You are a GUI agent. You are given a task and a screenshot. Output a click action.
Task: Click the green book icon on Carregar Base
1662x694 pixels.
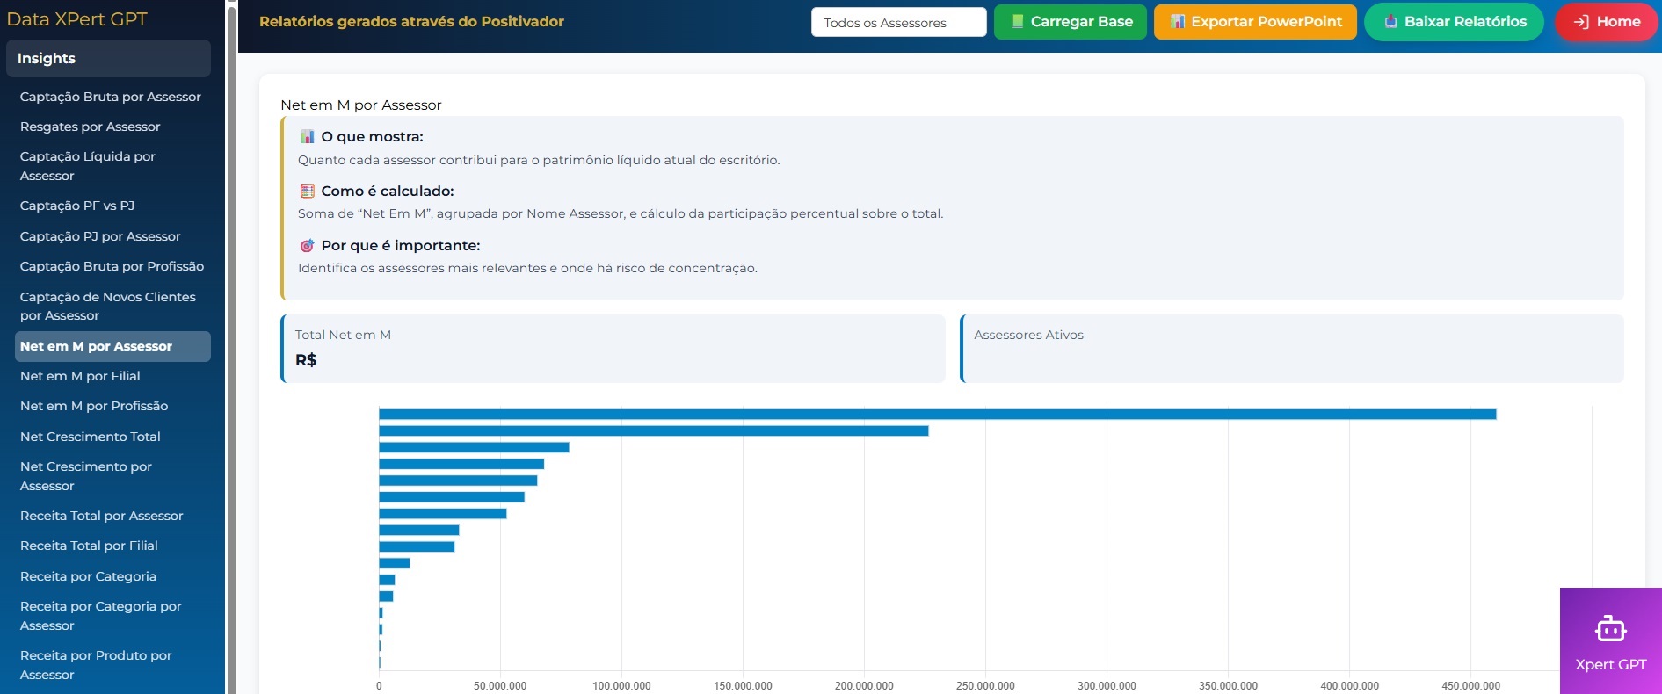click(x=1017, y=22)
